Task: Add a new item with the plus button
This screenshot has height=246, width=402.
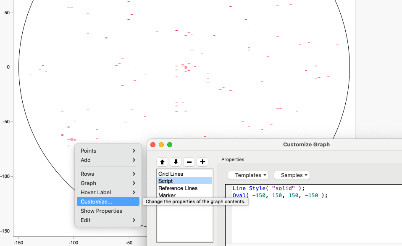Action: pyautogui.click(x=202, y=162)
